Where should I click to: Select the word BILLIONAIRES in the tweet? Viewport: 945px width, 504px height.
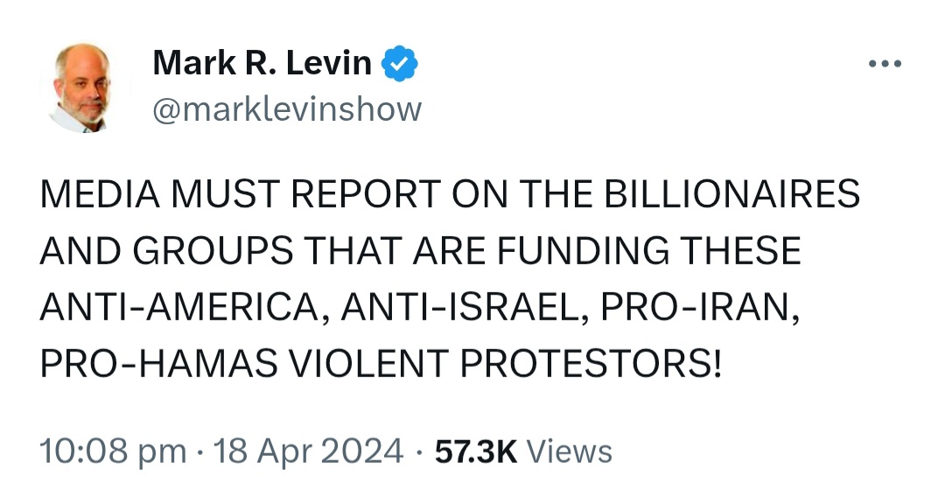coord(731,194)
